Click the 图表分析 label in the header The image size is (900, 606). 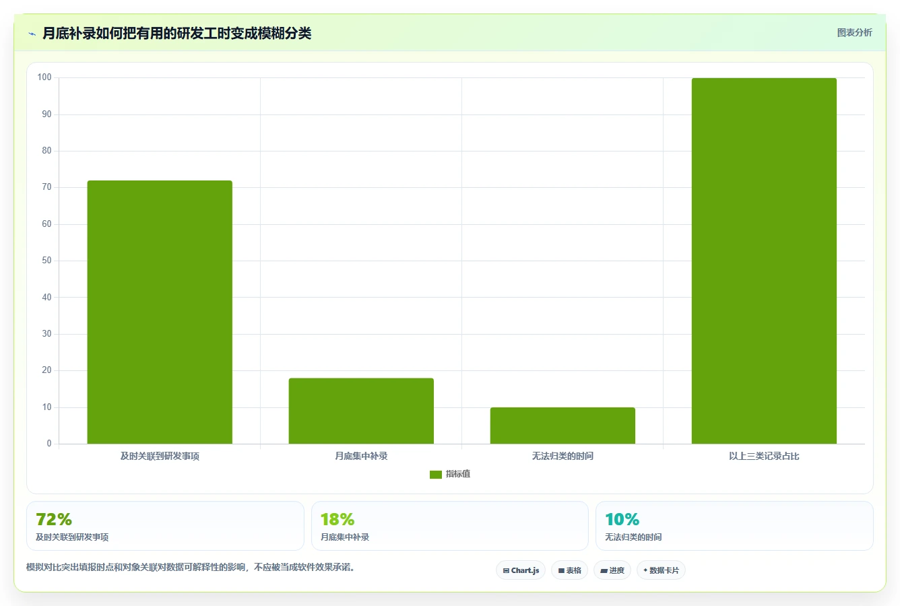pos(854,32)
